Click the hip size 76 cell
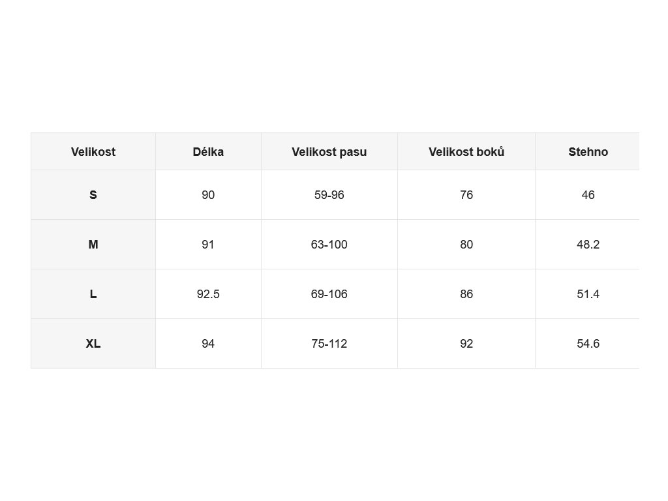 [x=466, y=194]
